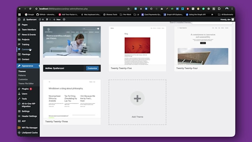Open the Mac keyboard sho... bookmark
This screenshot has width=252, height=142.
pos(91,14)
